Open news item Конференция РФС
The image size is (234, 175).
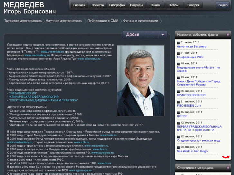190,57
